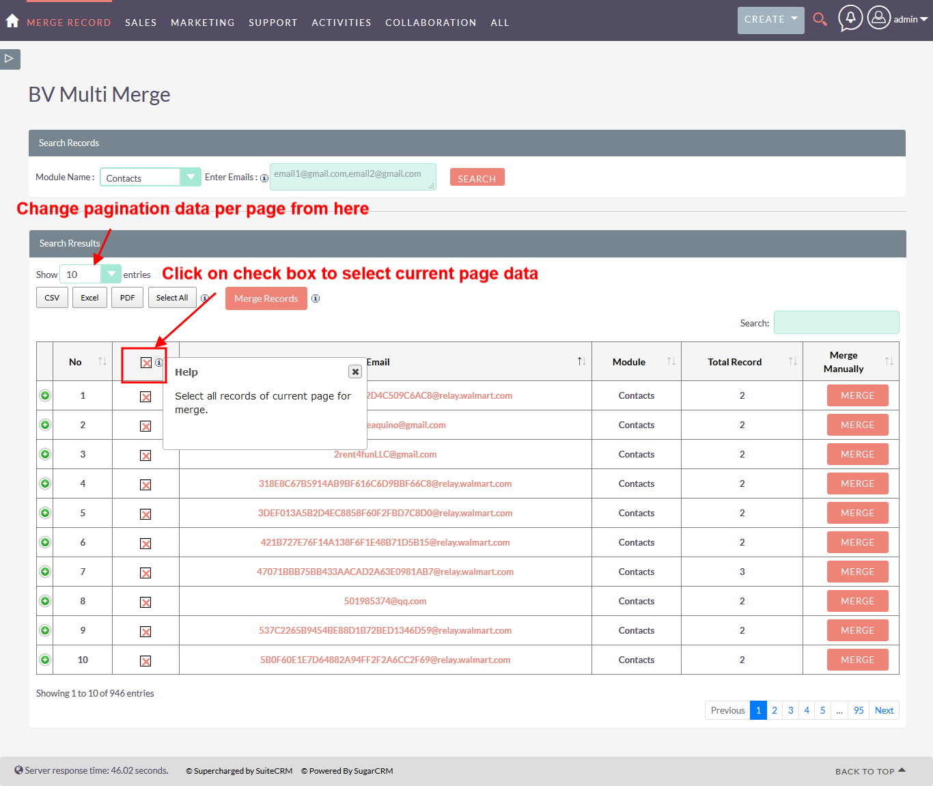This screenshot has height=786, width=933.
Task: Click the SEARCH button
Action: (x=477, y=177)
